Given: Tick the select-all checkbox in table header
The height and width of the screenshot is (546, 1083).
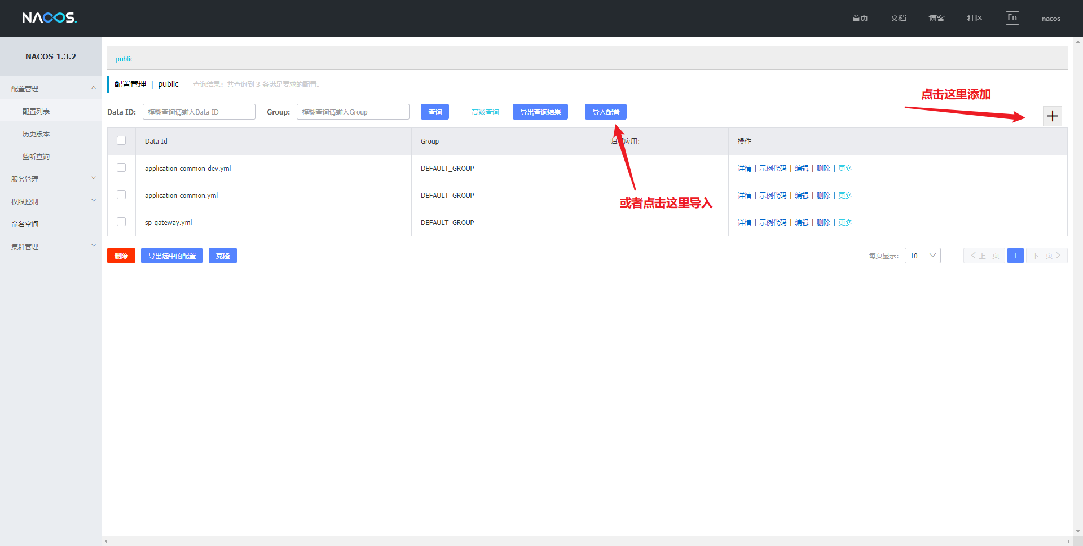Looking at the screenshot, I should pos(121,140).
